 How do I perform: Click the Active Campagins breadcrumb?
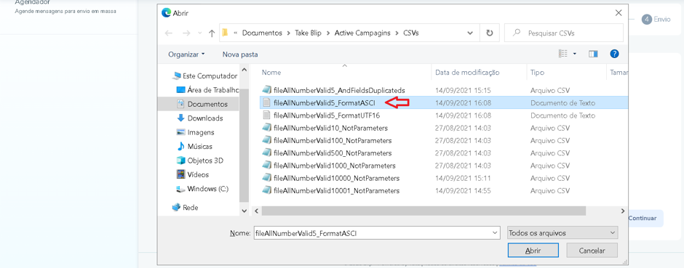(x=362, y=33)
